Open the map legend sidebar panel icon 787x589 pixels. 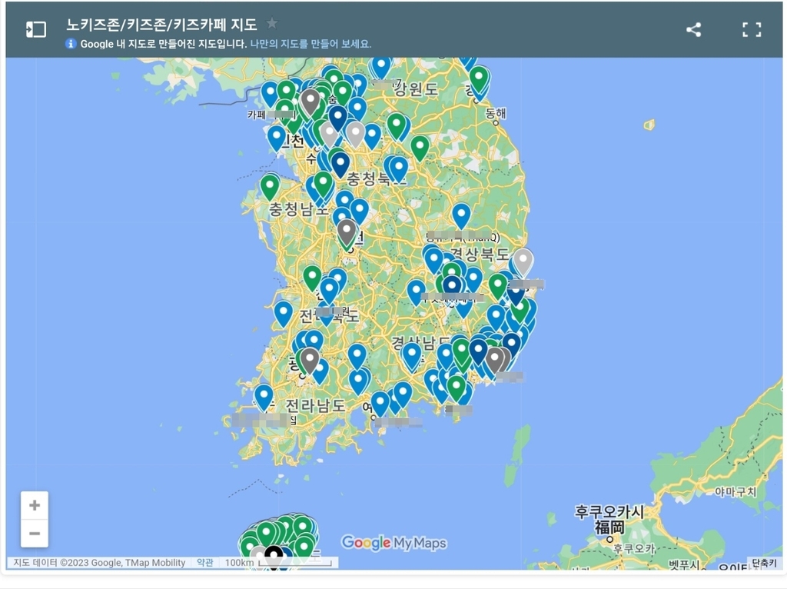[35, 30]
